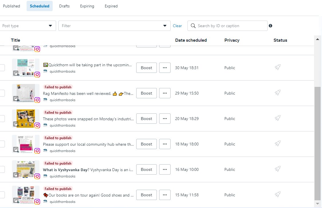This screenshot has height=208, width=322.
Task: Click status rocket icon for 29 May post
Action: (x=278, y=92)
